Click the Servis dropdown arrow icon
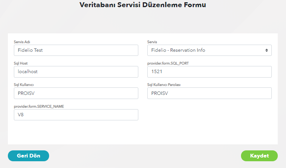Viewport: 286px width, 168px height. 267,50
